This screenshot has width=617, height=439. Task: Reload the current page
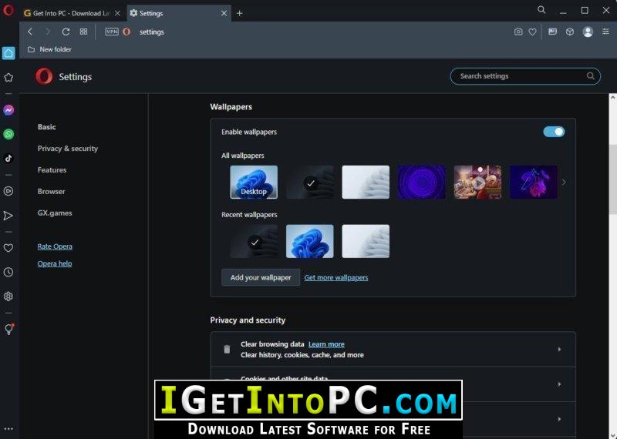point(66,32)
